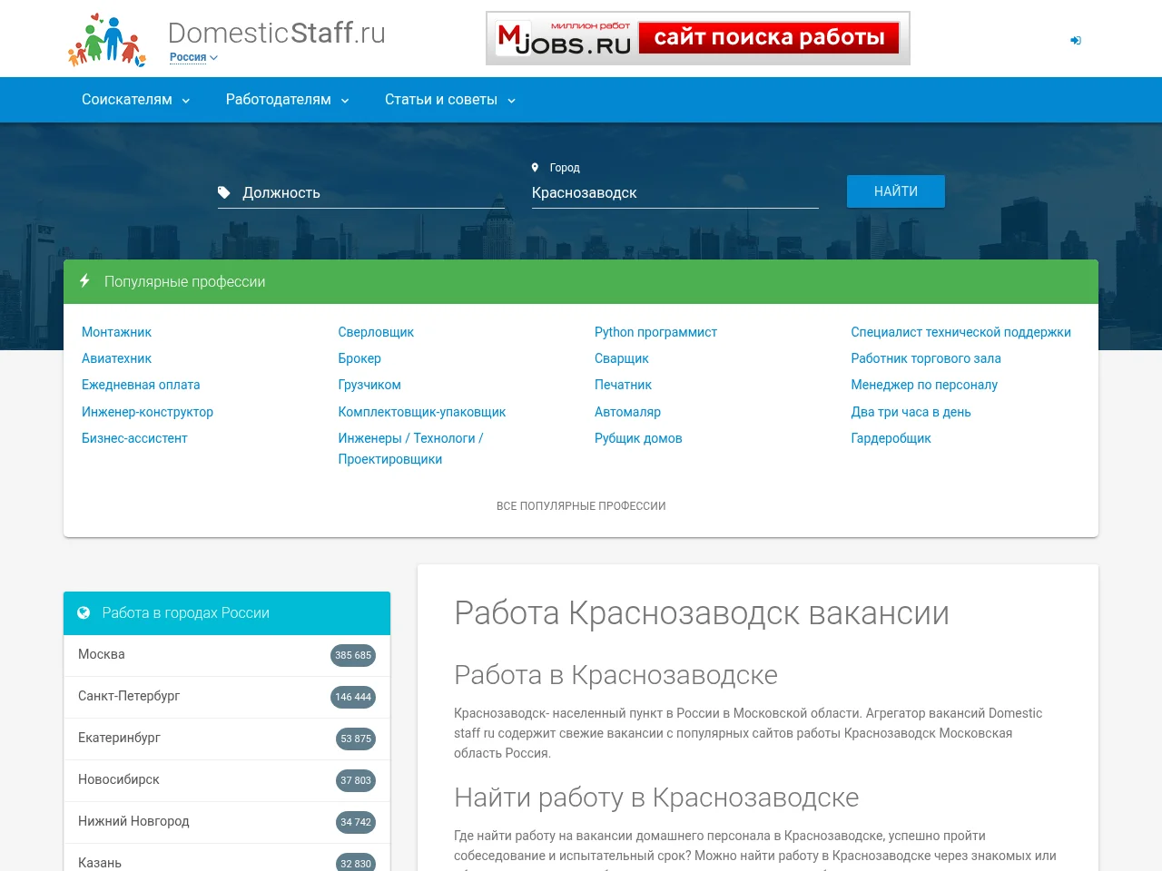This screenshot has width=1162, height=871.
Task: Click the DomesticStaff family logo icon
Action: pyautogui.click(x=107, y=40)
